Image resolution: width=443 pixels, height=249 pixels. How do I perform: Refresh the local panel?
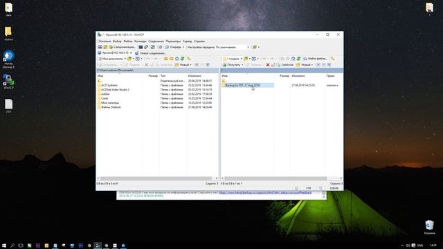(183, 59)
